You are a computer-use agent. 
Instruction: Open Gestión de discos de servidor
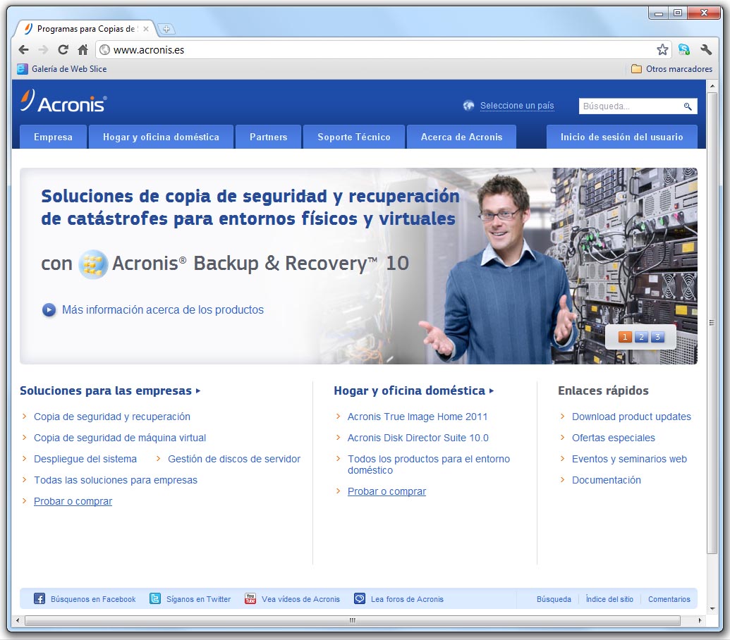pyautogui.click(x=234, y=459)
